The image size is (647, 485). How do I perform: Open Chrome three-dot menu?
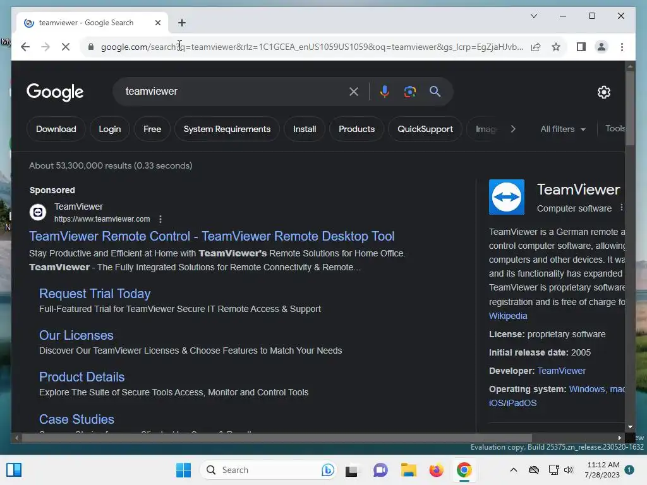[x=622, y=47]
